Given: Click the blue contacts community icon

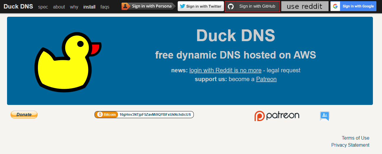Looking at the screenshot, I should coord(325,116).
